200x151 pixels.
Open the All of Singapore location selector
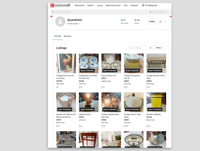click(x=159, y=12)
